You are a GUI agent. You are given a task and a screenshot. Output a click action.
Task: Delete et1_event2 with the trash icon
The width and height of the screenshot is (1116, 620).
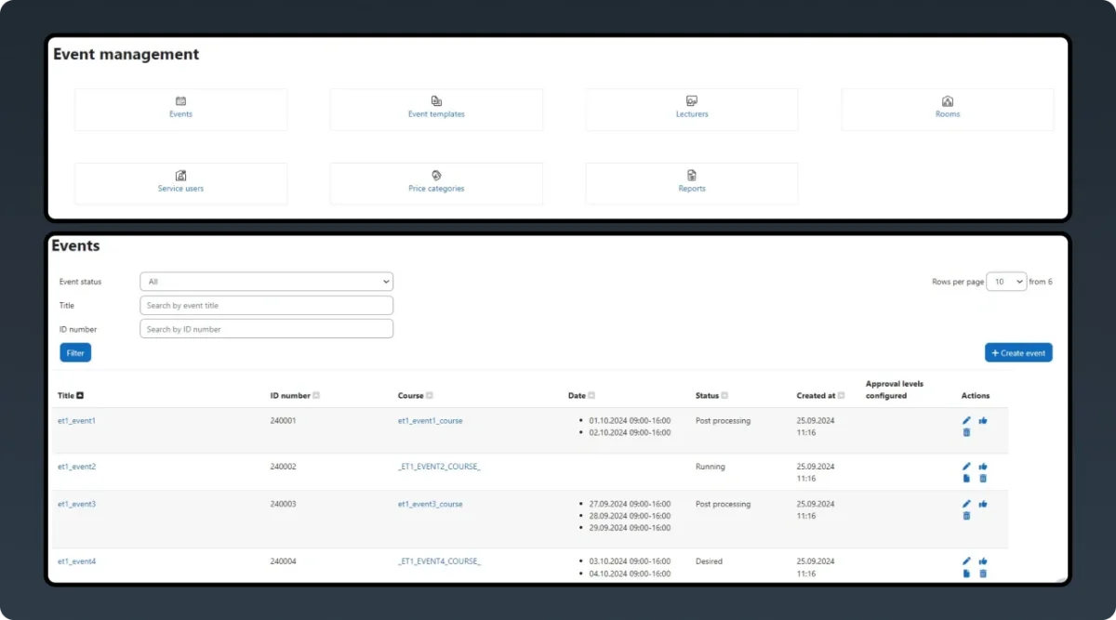point(983,479)
